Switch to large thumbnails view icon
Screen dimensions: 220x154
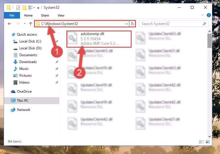click(x=208, y=142)
